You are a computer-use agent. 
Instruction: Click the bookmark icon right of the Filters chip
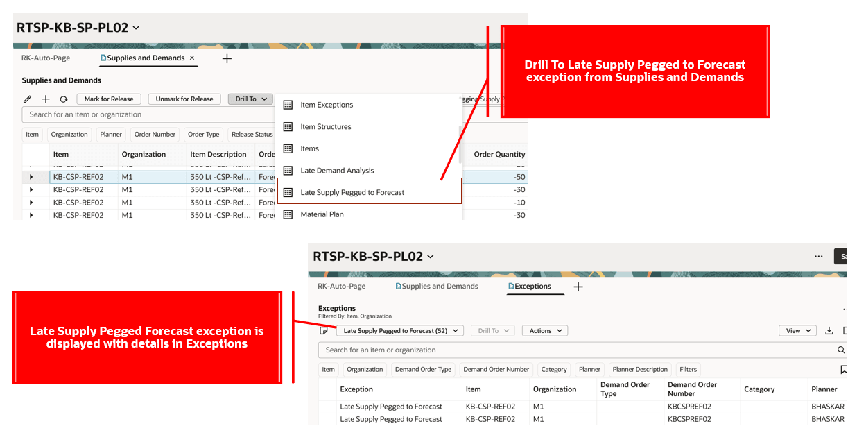843,370
